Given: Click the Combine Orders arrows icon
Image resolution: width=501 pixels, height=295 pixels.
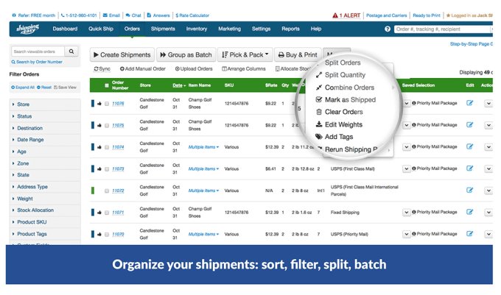Looking at the screenshot, I should tap(319, 88).
